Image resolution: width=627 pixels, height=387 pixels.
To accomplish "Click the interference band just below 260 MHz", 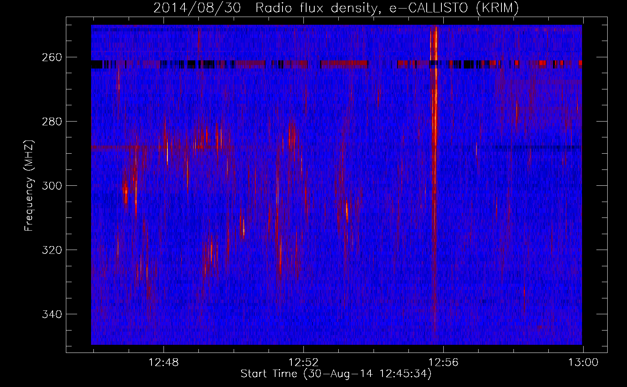I will click(336, 64).
